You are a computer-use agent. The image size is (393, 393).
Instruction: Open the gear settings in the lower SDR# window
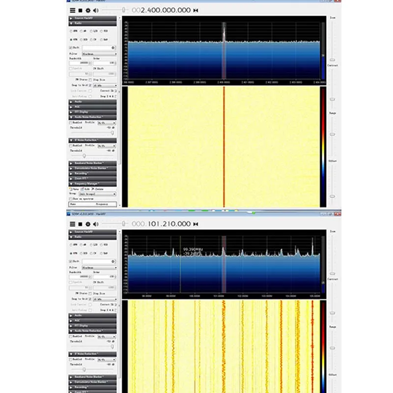[x=88, y=224]
